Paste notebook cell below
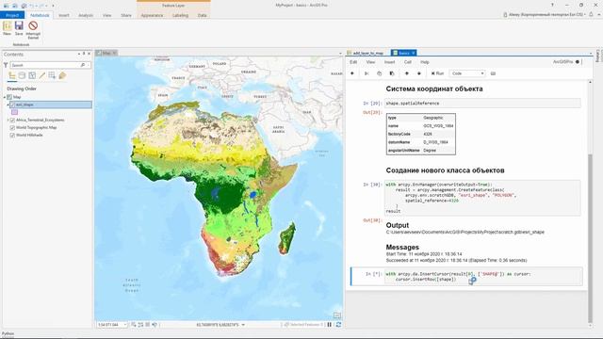Image resolution: width=603 pixels, height=339 pixels. (392, 73)
